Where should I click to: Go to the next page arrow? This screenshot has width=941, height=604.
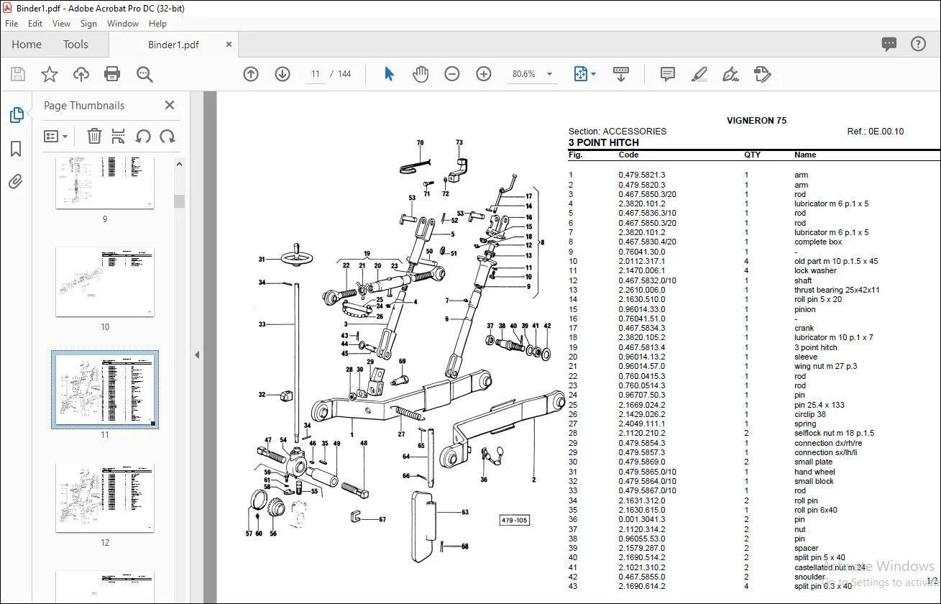pos(283,74)
